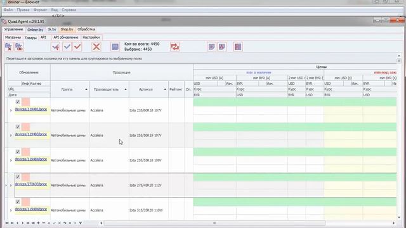
Task: Expand row of Iota 235/60R18 107V
Action: 11,110
